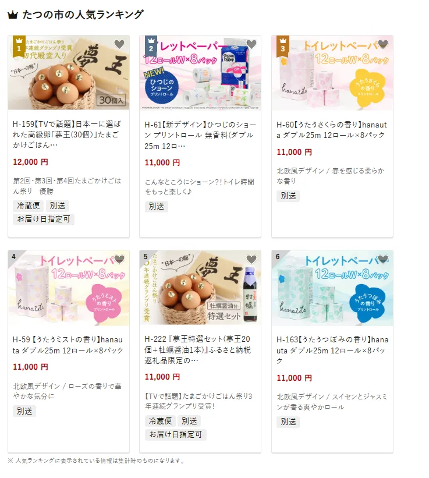Click the gold rank 1 crown badge
429x478 pixels.
[x=19, y=47]
